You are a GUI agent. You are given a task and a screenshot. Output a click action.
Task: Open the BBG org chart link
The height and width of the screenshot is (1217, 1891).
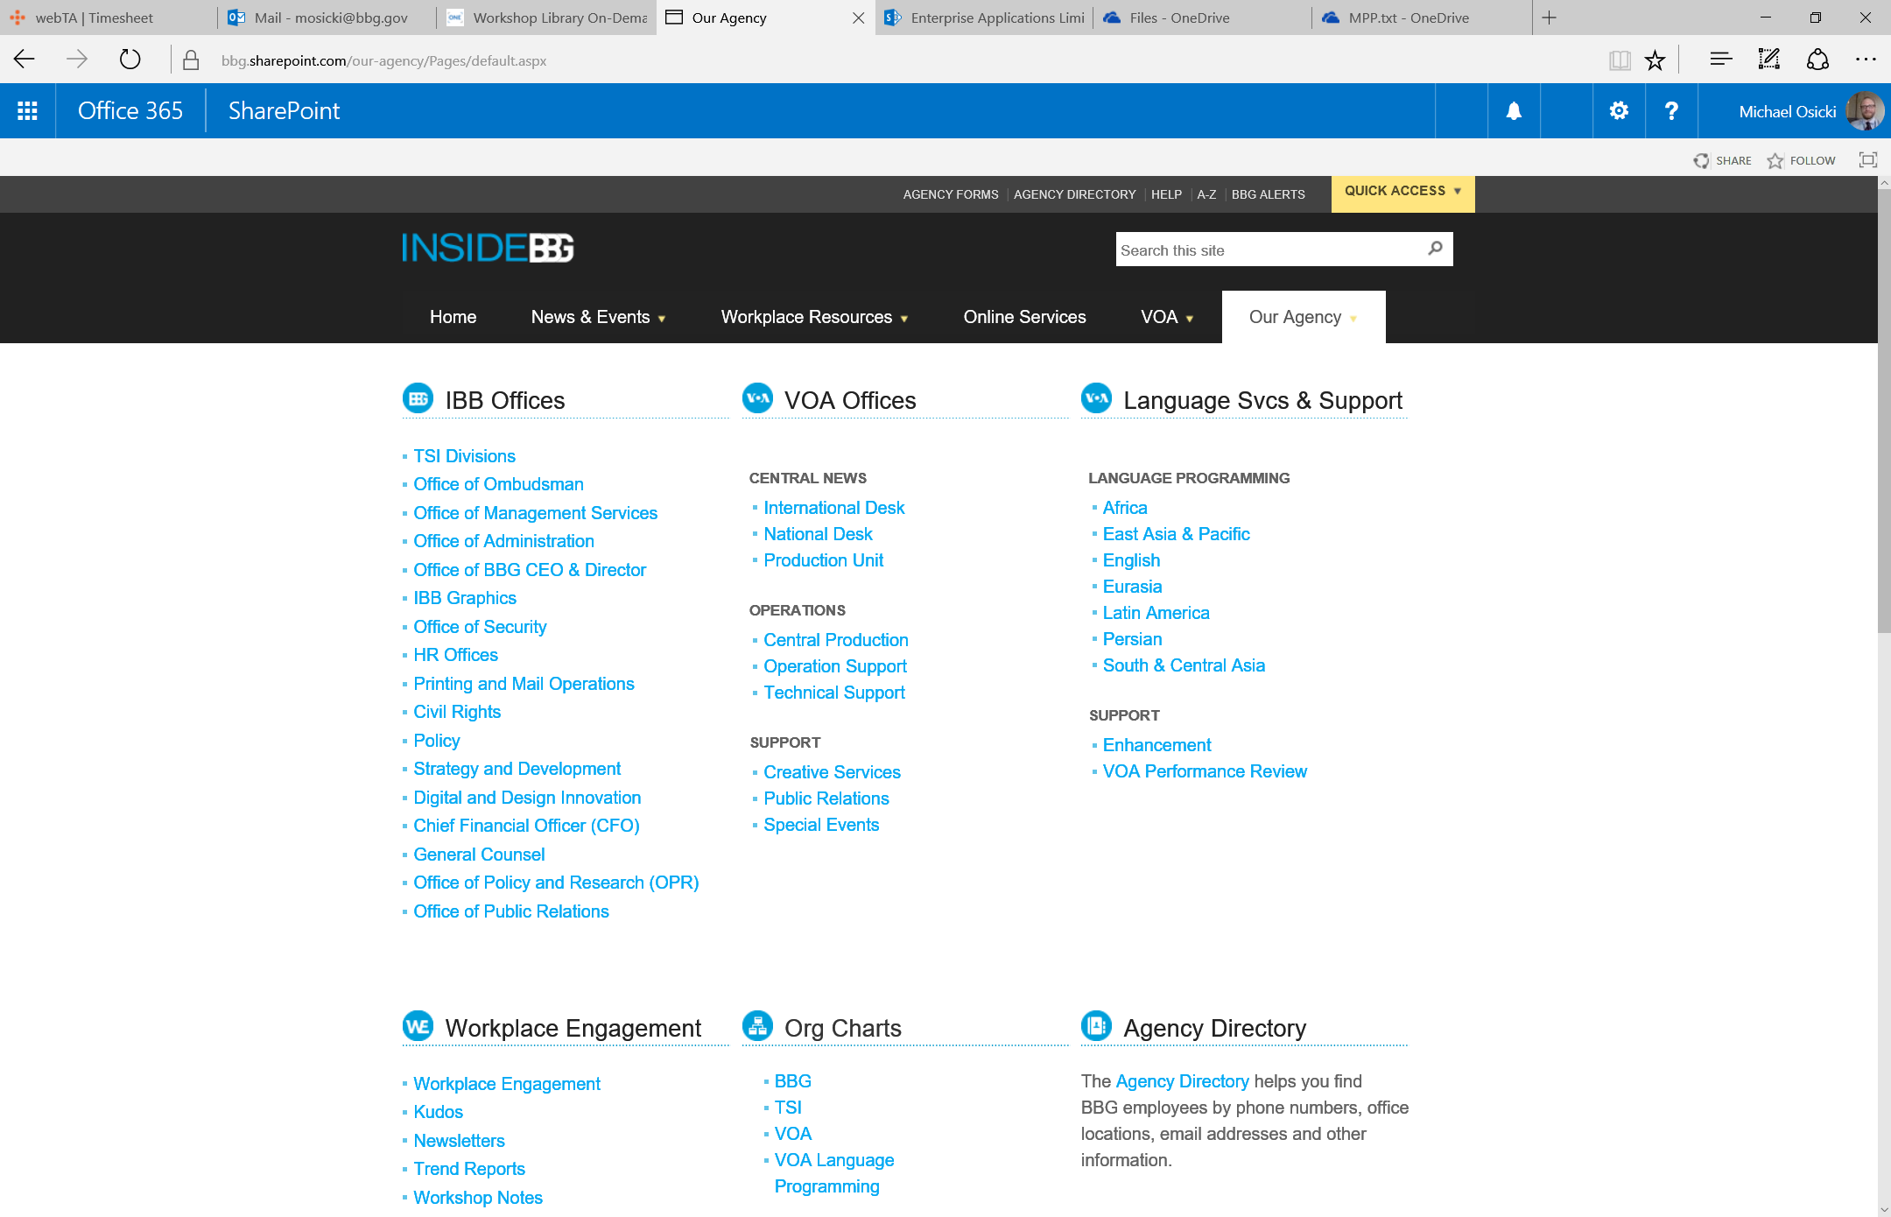(x=792, y=1081)
